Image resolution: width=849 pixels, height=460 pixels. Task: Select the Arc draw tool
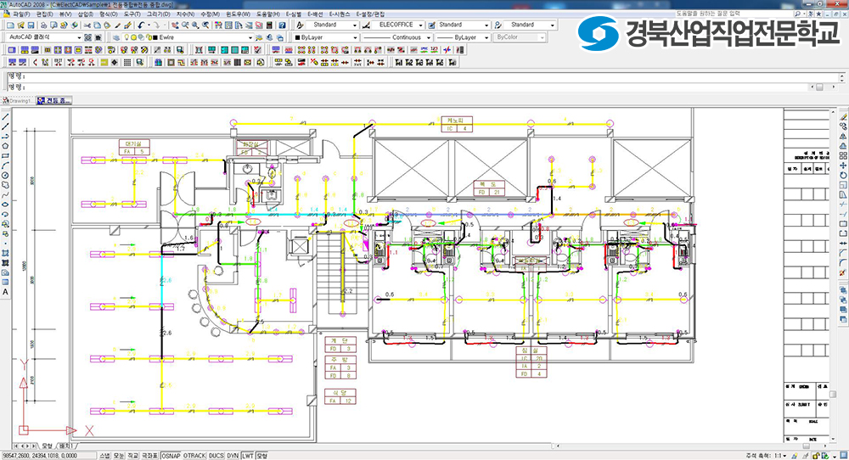(5, 165)
